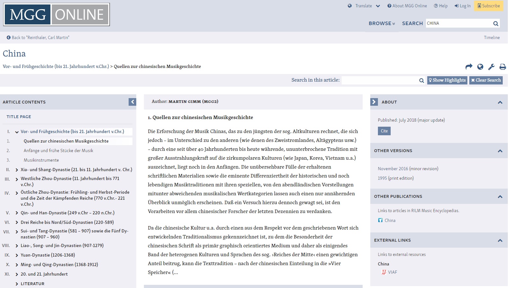This screenshot has width=511, height=288.
Task: Expand Ming- und Qing-Dynastien section
Action: (x=17, y=265)
